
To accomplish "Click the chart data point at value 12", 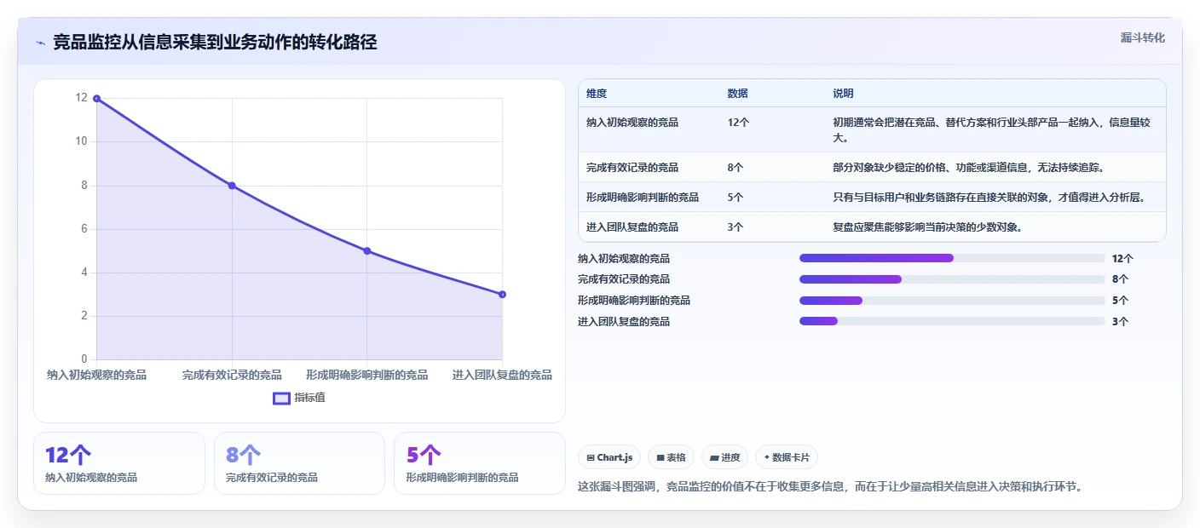I will (x=96, y=99).
